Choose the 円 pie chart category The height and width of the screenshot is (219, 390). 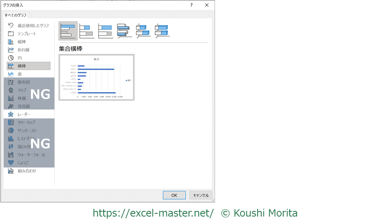[19, 58]
